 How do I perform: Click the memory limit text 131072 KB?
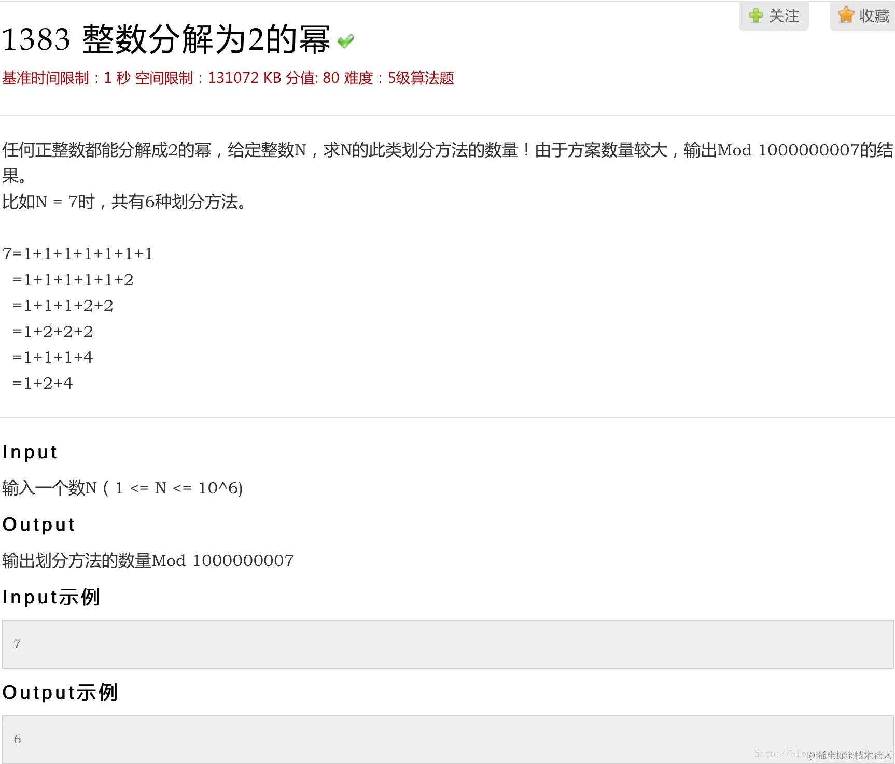[x=244, y=78]
